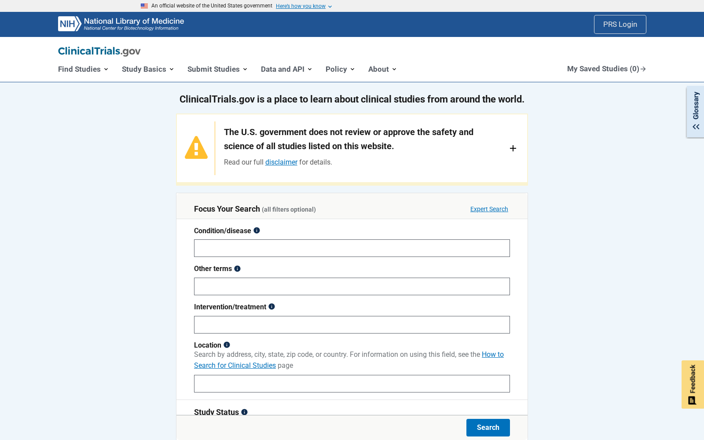The height and width of the screenshot is (440, 704).
Task: Click the Other terms info icon
Action: 237,269
